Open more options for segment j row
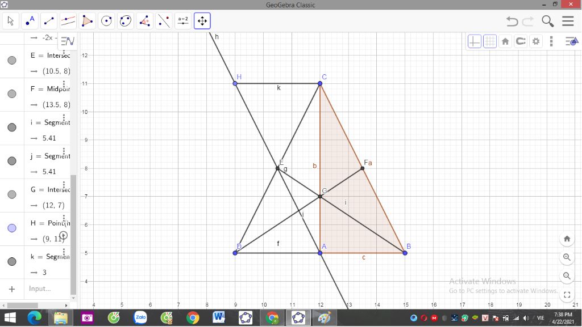This screenshot has width=582, height=327. 64,151
